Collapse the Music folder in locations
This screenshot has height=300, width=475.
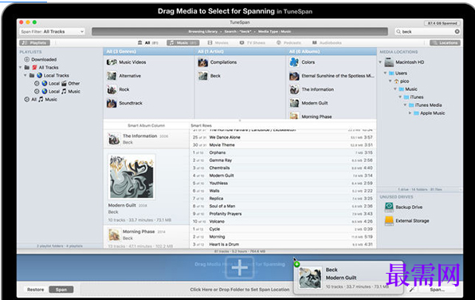(395, 89)
